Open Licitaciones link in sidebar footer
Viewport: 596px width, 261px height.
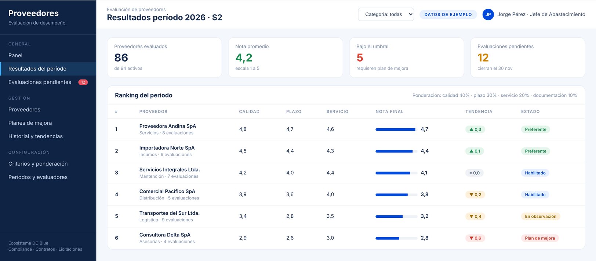(x=70, y=249)
